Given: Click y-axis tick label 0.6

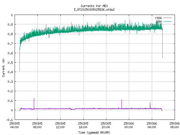Looking at the screenshot, I should [10, 53].
